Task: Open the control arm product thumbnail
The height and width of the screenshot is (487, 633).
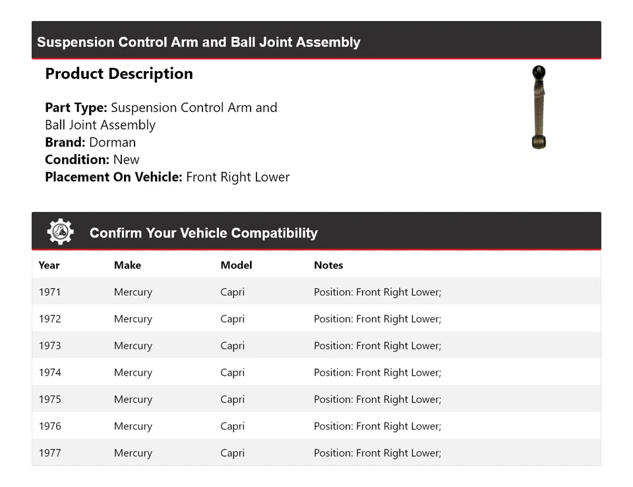Action: point(539,107)
